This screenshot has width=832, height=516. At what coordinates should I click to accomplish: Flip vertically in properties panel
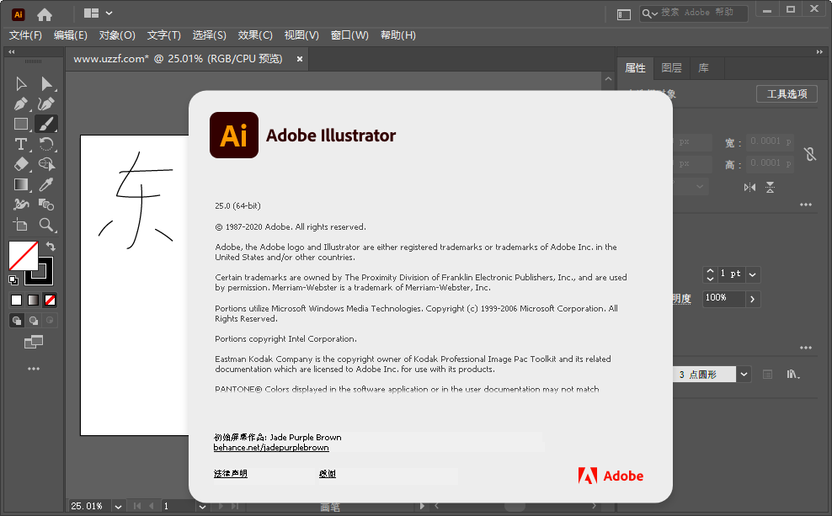(770, 187)
